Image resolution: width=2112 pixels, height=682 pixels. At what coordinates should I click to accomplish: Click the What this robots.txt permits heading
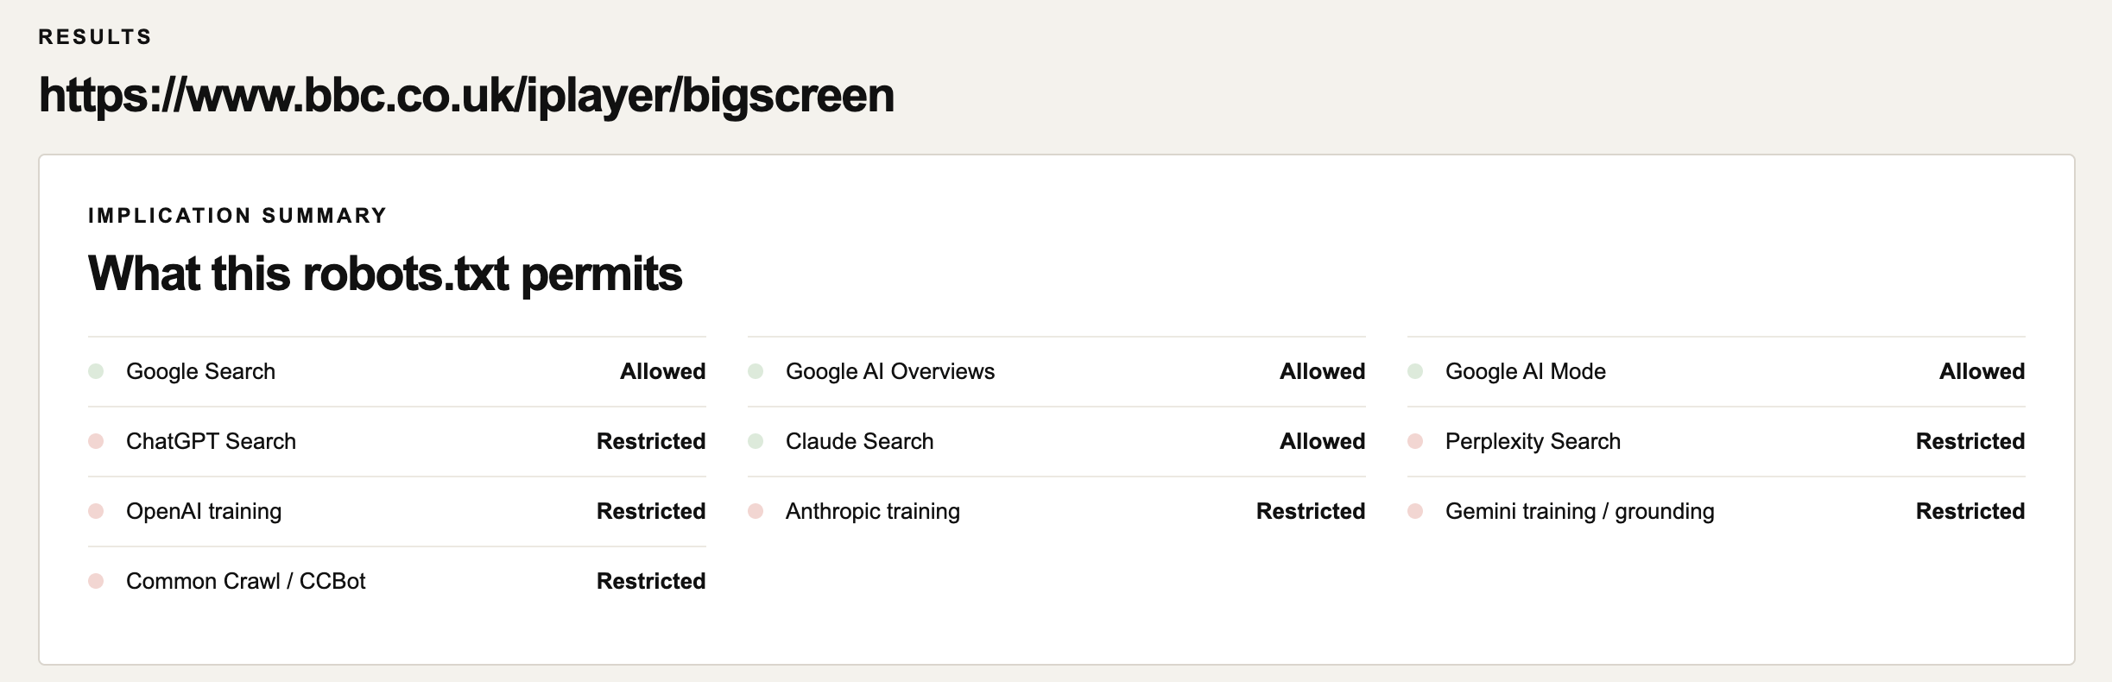(385, 275)
